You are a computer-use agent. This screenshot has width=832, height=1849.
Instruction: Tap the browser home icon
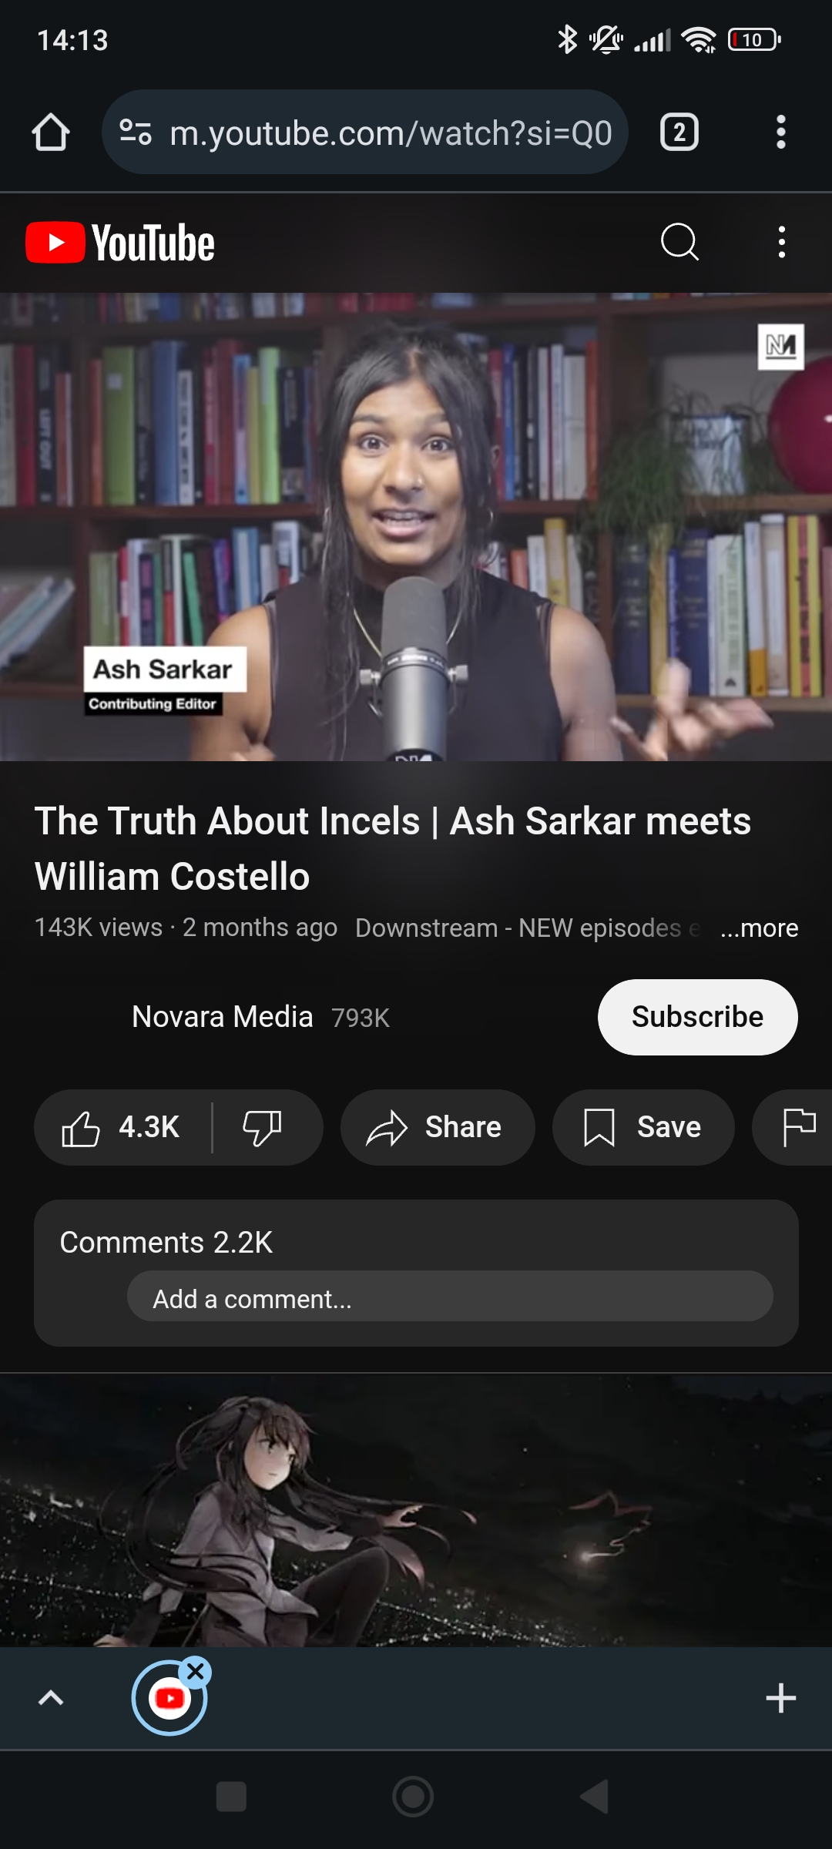[51, 133]
